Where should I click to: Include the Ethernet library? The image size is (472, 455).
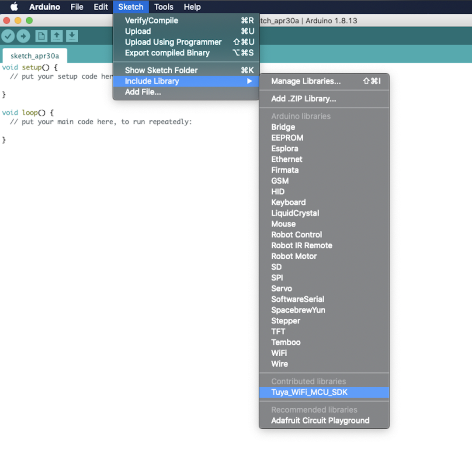(324, 159)
